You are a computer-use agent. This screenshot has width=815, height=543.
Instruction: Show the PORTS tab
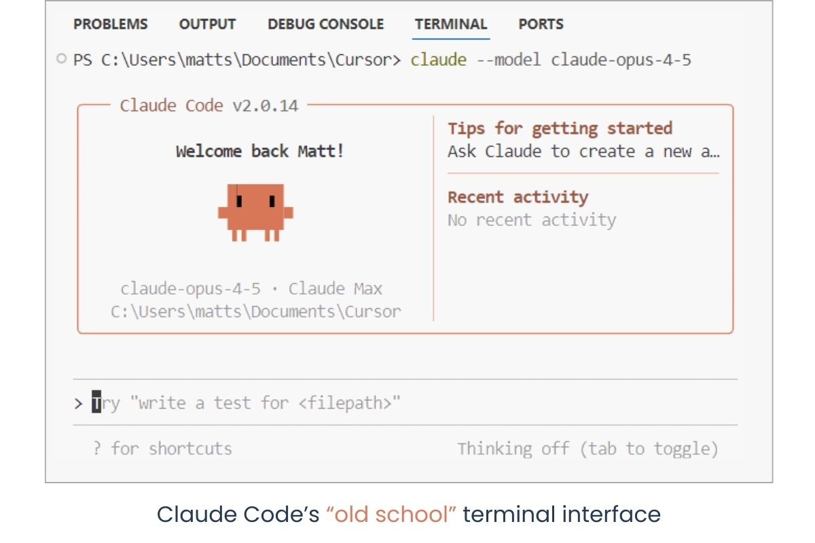point(541,24)
